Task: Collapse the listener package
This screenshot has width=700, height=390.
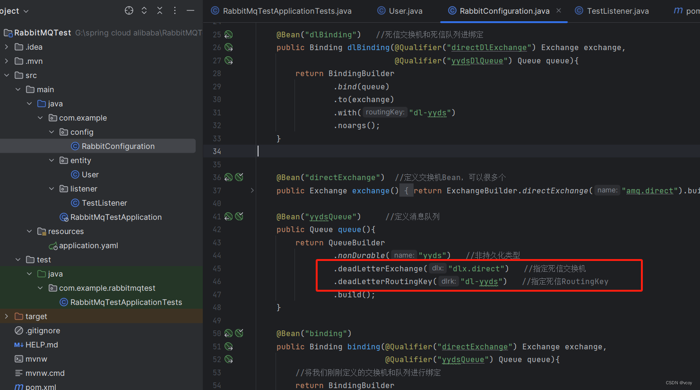Action: click(x=52, y=189)
